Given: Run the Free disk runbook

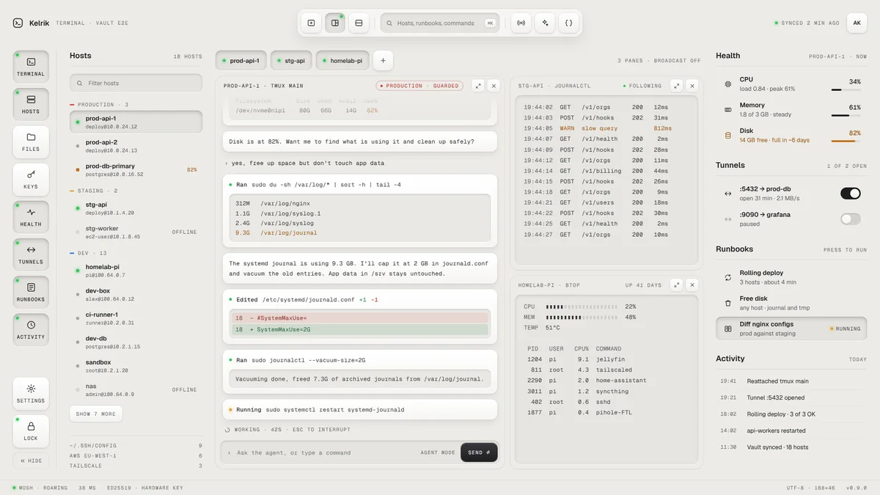Looking at the screenshot, I should [791, 302].
